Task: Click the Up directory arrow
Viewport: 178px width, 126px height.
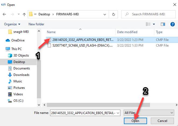Action: 24,14
